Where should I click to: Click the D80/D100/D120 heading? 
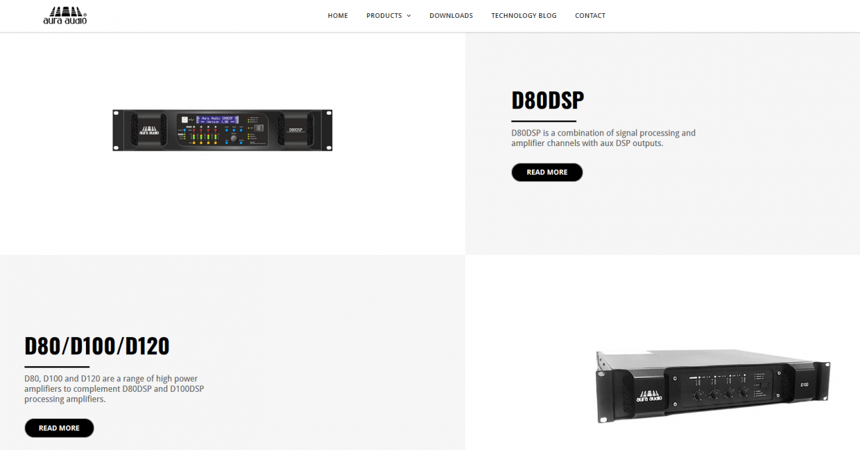[97, 346]
